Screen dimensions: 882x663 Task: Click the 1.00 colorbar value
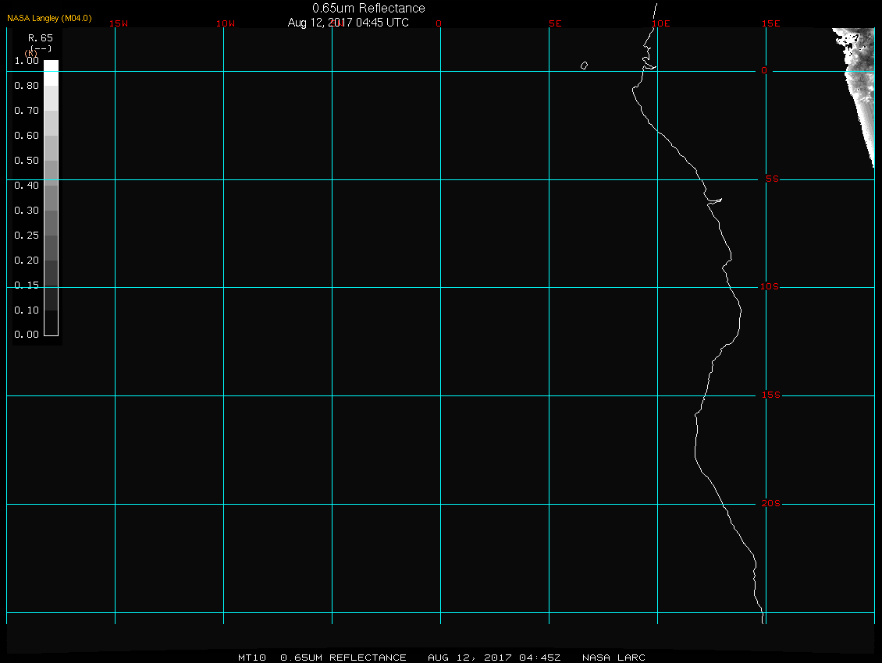[x=27, y=61]
